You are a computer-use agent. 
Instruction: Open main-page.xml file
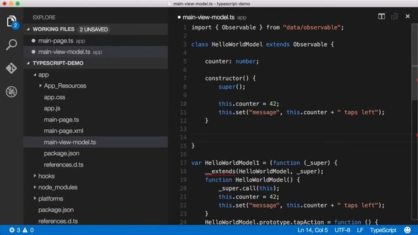pos(63,131)
